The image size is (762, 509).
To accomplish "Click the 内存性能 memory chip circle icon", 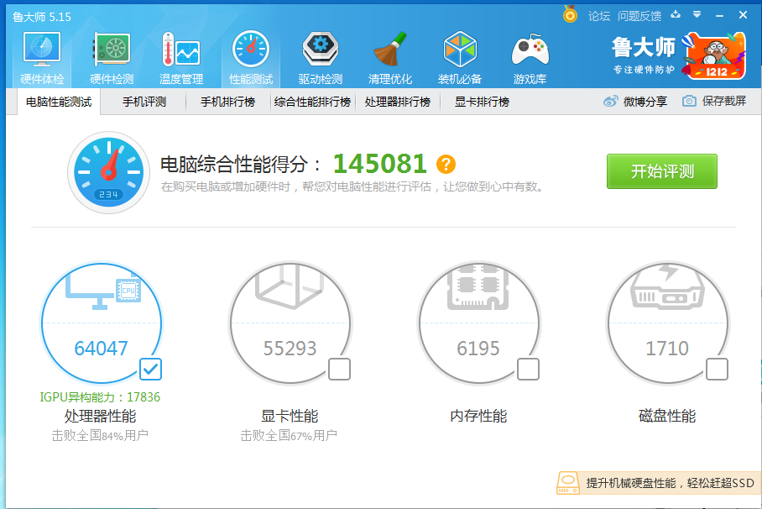I will (x=478, y=323).
